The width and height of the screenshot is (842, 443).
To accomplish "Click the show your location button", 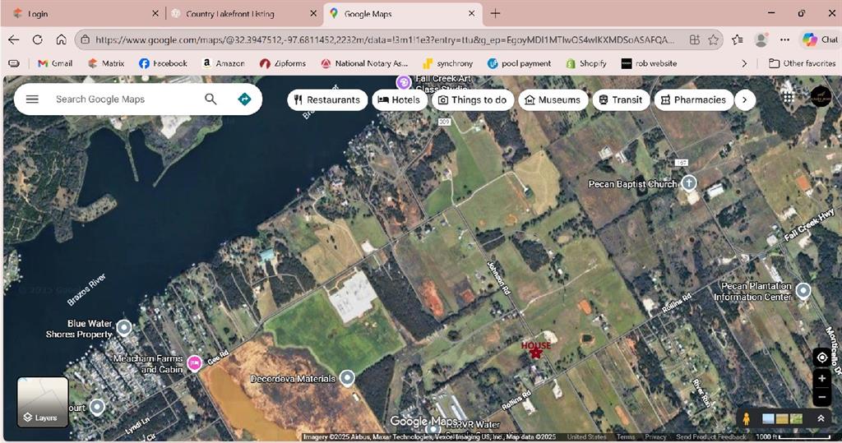I will [x=821, y=358].
